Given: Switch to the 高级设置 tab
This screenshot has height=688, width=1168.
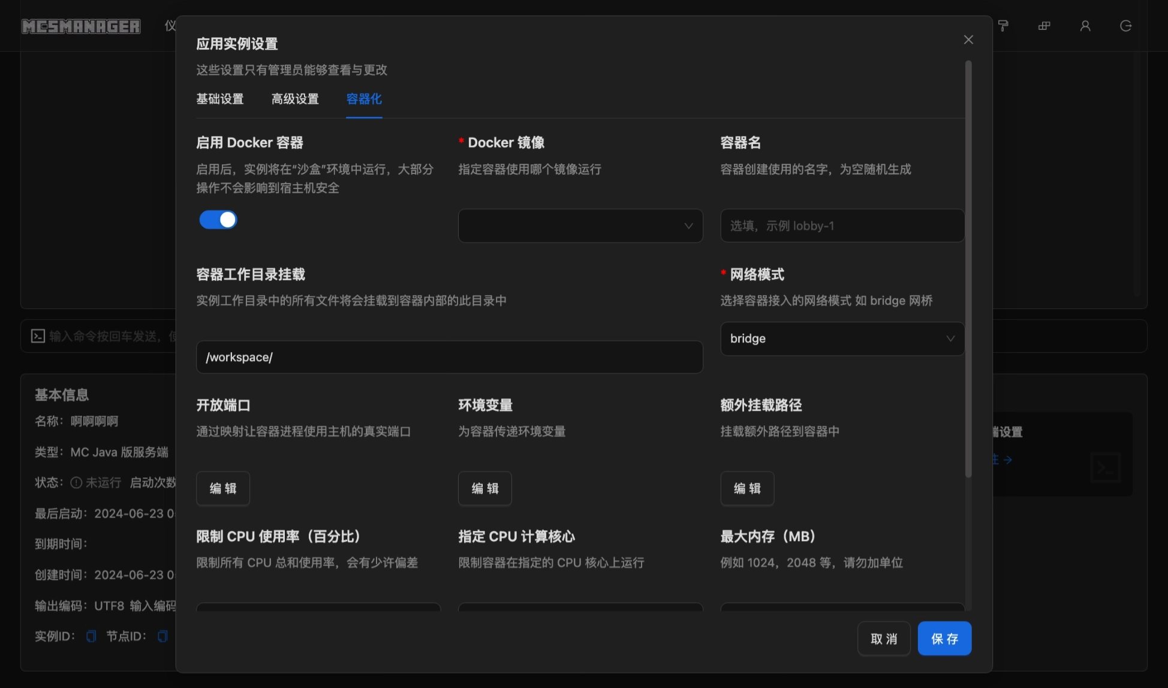Looking at the screenshot, I should tap(295, 99).
